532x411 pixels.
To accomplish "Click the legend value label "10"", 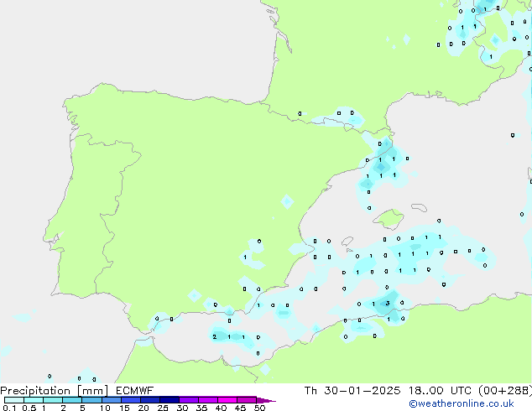I will 104,408.
